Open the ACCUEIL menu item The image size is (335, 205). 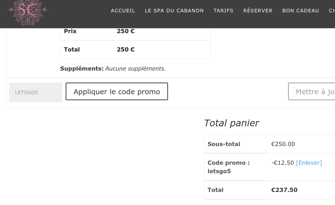point(123,11)
